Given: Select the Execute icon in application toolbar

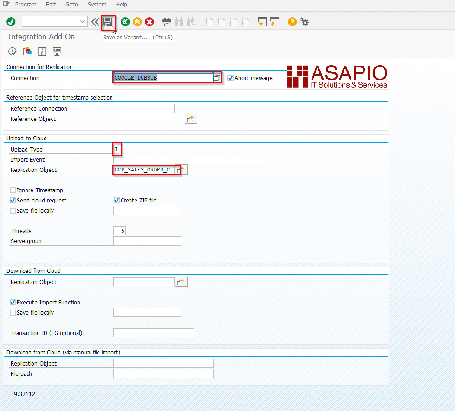Looking at the screenshot, I should coord(12,51).
